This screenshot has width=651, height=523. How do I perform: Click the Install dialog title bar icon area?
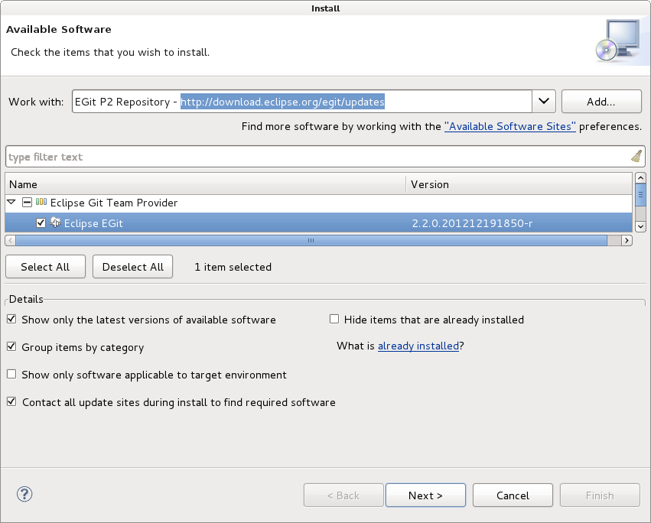(325, 8)
